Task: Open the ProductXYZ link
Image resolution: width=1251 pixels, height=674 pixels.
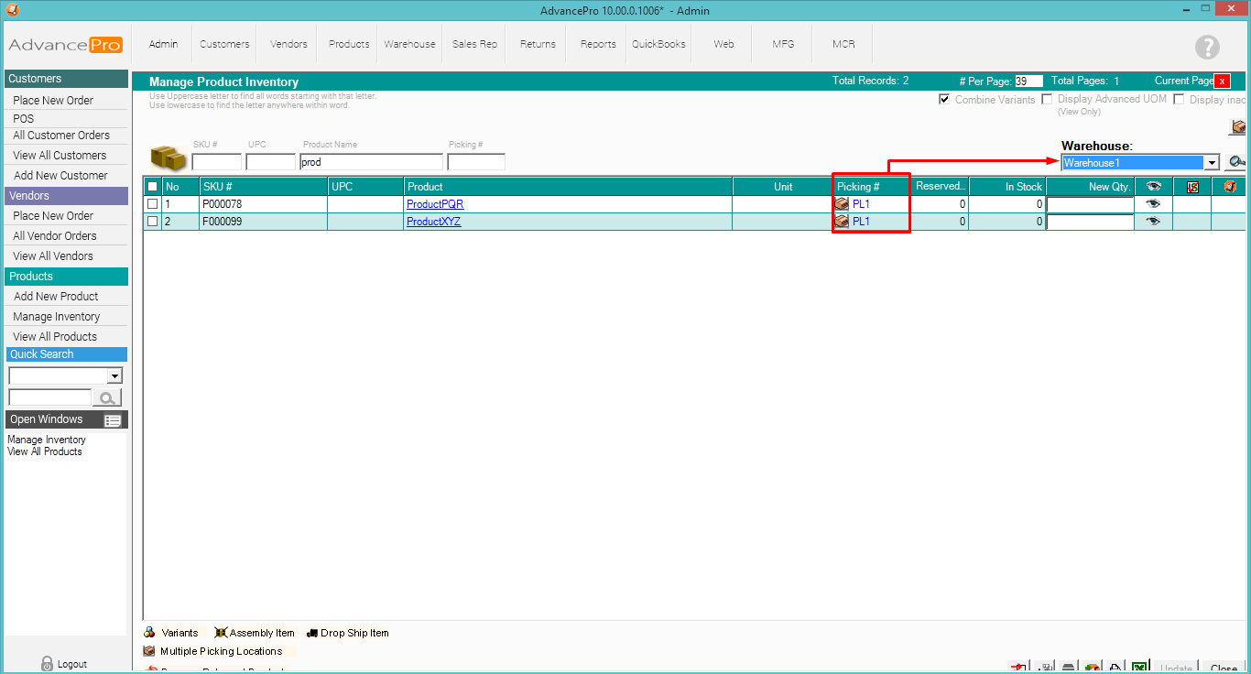Action: pos(433,222)
